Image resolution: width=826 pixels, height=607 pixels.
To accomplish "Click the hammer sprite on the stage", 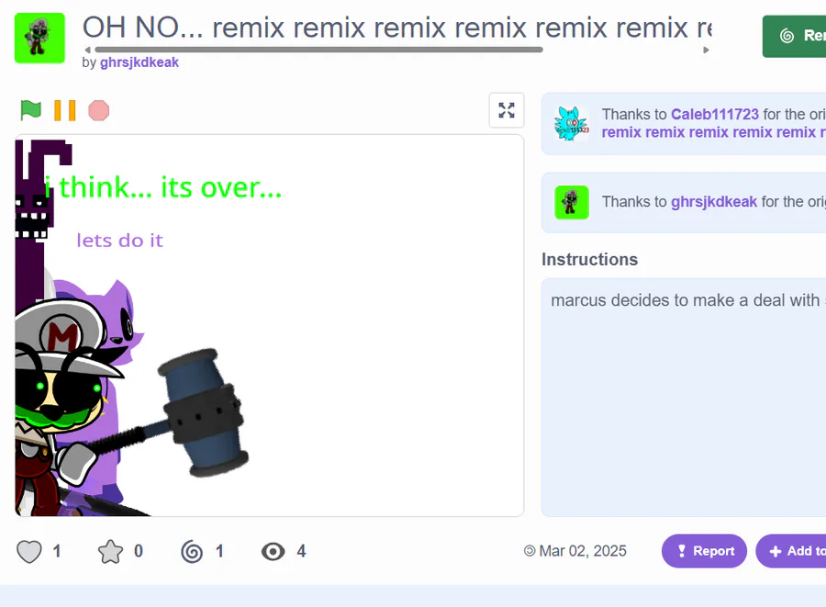I will pyautogui.click(x=203, y=413).
